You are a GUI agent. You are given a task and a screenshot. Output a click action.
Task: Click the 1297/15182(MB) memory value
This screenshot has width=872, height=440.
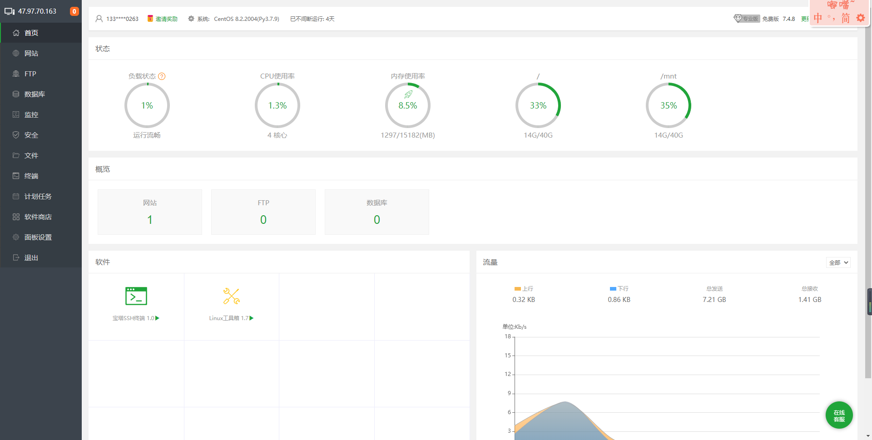tap(408, 135)
